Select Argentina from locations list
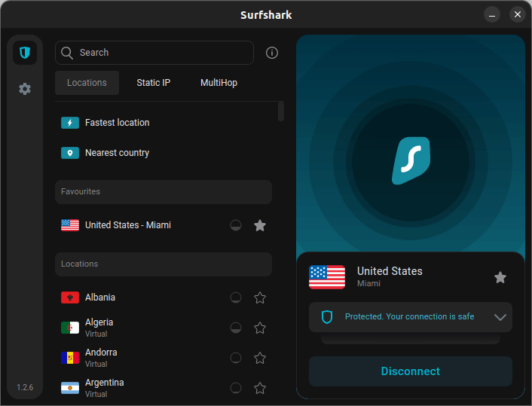 point(164,388)
